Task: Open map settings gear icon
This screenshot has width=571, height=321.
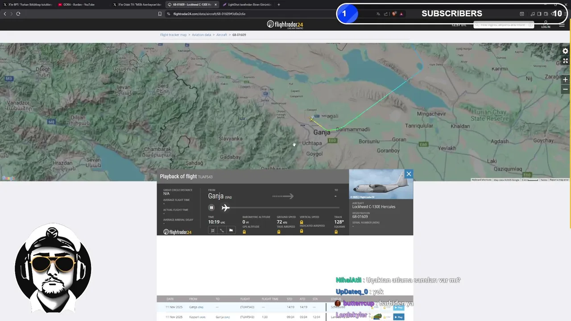Action: pyautogui.click(x=565, y=51)
